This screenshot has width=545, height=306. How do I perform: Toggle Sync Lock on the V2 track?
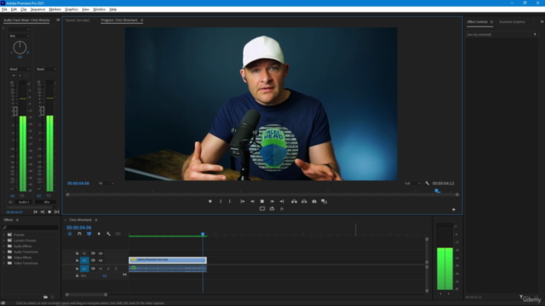(x=93, y=253)
